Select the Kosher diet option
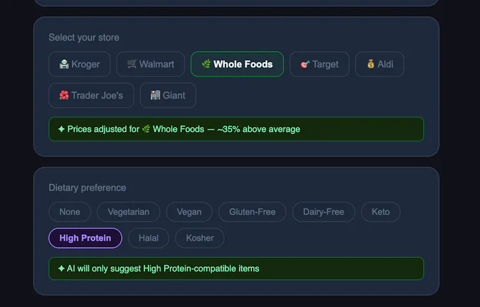This screenshot has width=480, height=307. (x=200, y=238)
